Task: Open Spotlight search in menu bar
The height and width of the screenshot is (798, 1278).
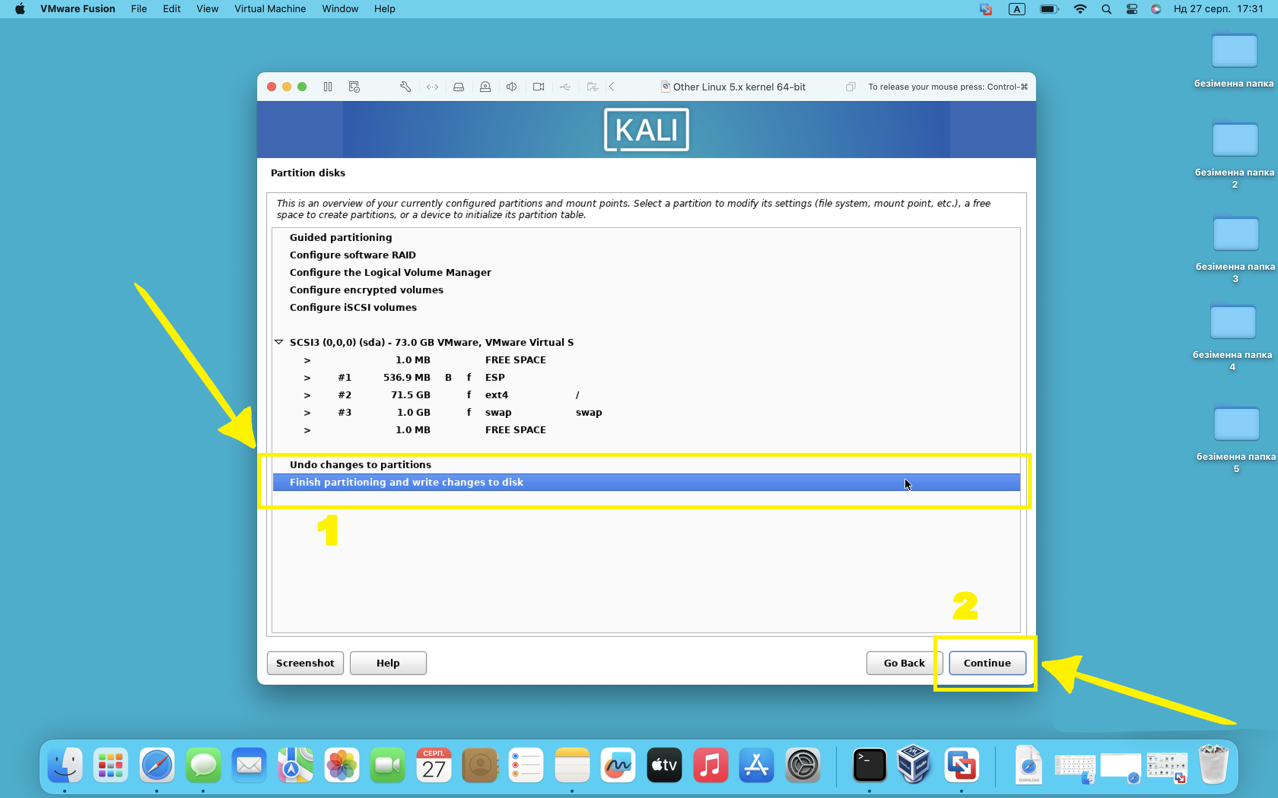Action: coord(1106,9)
